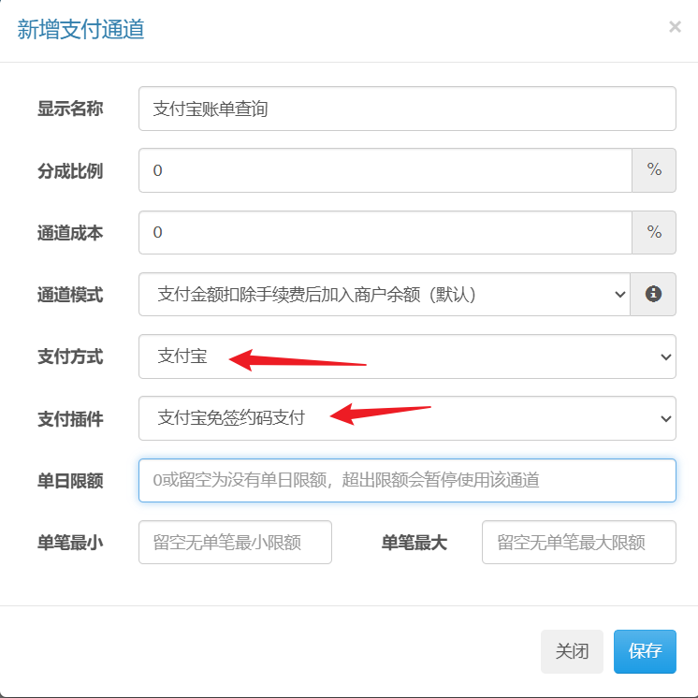Focus the 显示名称 input containing 支付宝账单查询

407,109
